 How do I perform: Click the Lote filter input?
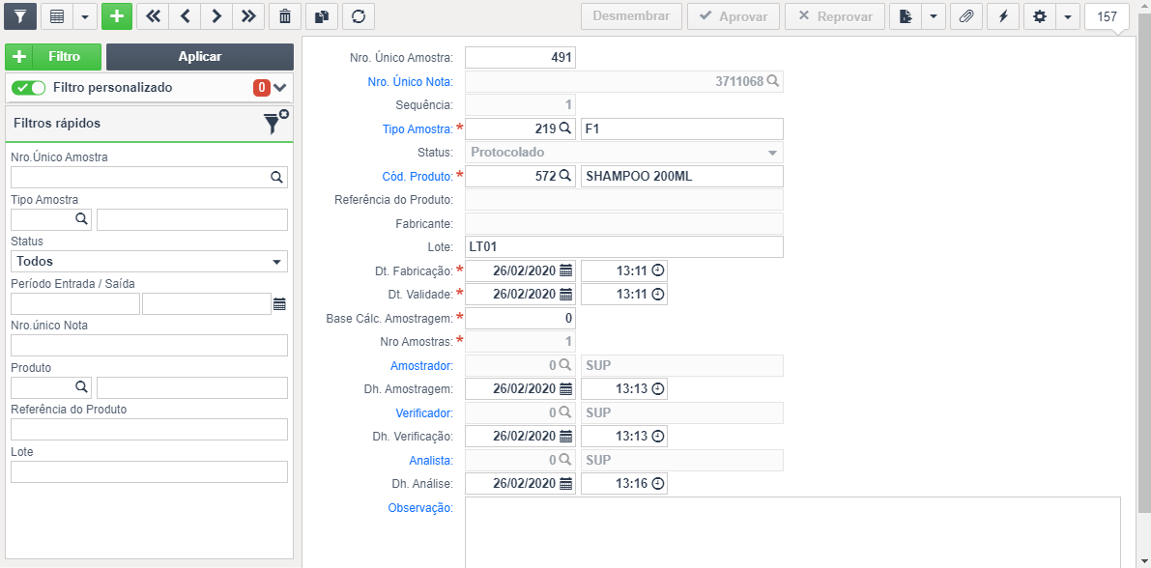[150, 471]
